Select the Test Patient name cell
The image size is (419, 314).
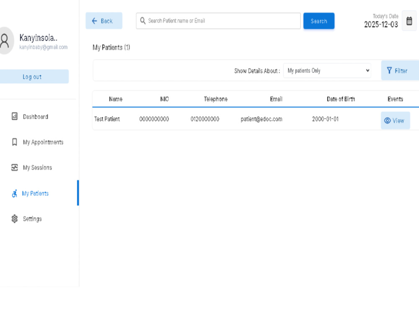(x=107, y=119)
